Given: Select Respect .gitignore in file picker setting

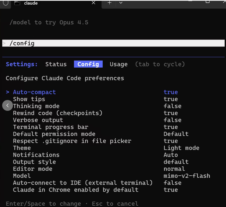Looking at the screenshot, I should click(72, 141).
